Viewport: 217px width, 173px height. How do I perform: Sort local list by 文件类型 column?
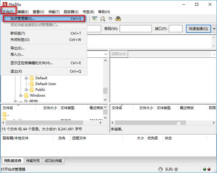click(73, 108)
